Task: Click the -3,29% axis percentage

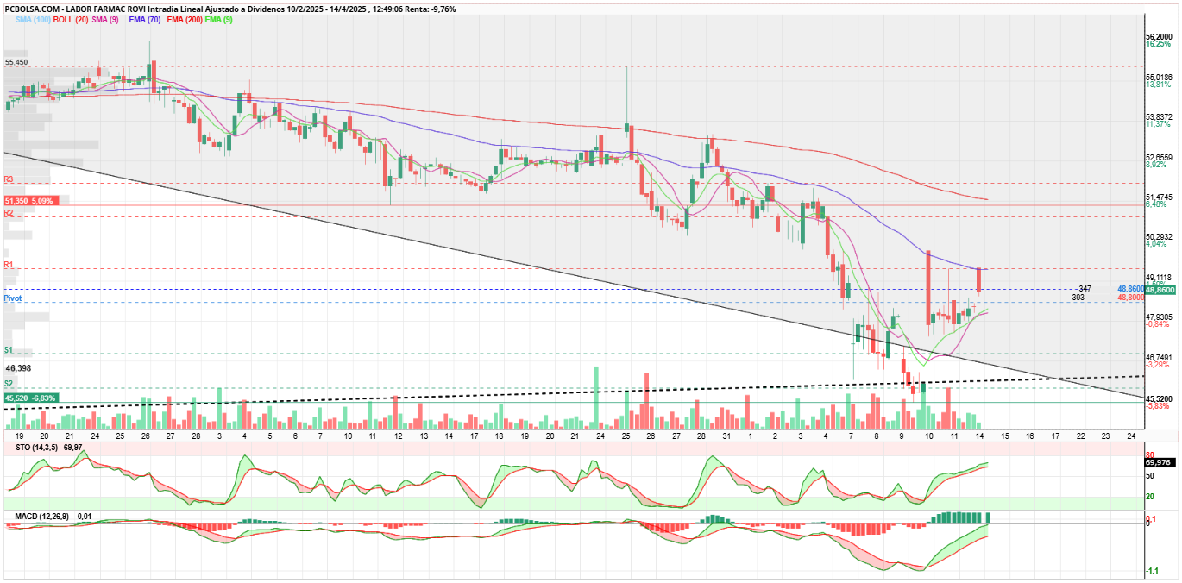Action: point(1158,365)
